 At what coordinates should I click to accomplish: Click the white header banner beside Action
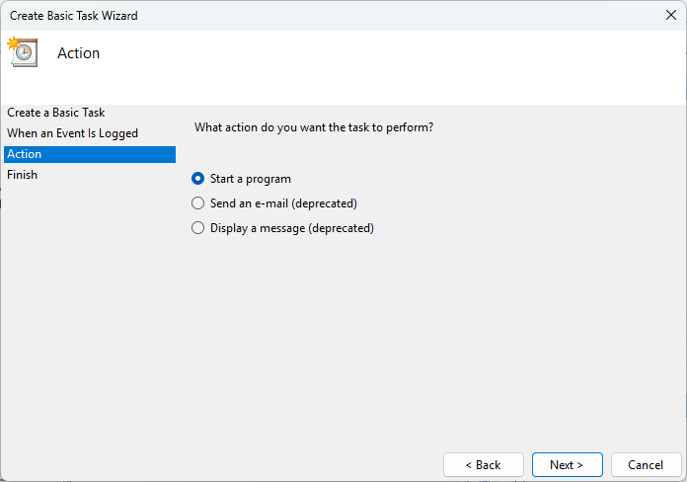395,64
